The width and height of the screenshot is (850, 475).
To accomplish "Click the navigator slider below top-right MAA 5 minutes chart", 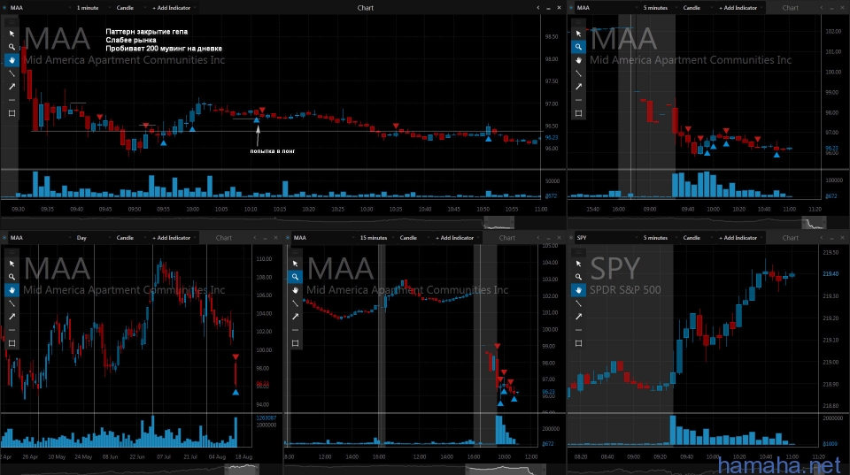I will 814,223.
